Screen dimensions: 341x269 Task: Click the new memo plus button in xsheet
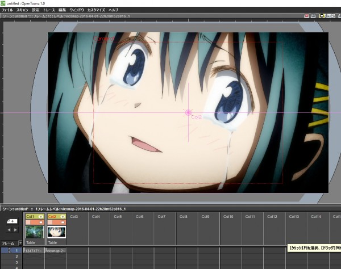(12, 221)
